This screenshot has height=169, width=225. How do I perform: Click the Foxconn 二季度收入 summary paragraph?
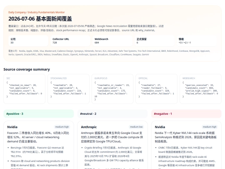click(x=38, y=137)
